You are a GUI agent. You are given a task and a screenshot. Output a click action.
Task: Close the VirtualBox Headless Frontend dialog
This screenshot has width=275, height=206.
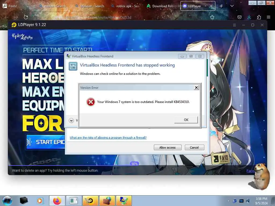(x=200, y=56)
